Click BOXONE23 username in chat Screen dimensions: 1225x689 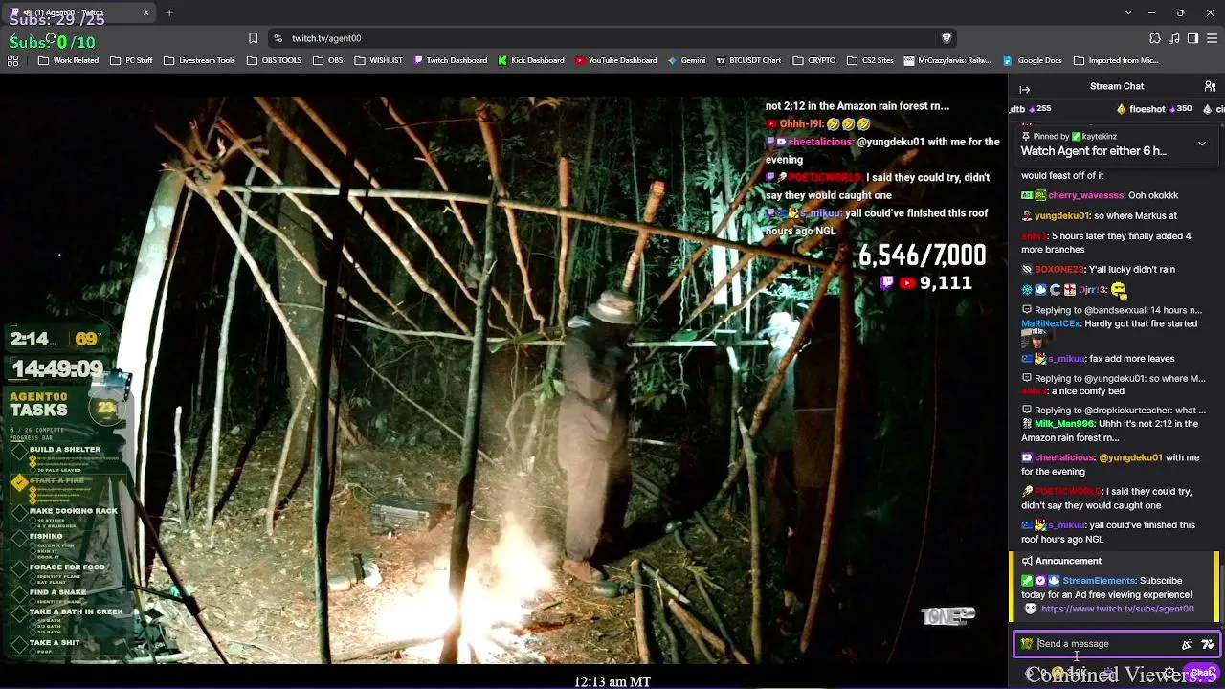pos(1058,270)
